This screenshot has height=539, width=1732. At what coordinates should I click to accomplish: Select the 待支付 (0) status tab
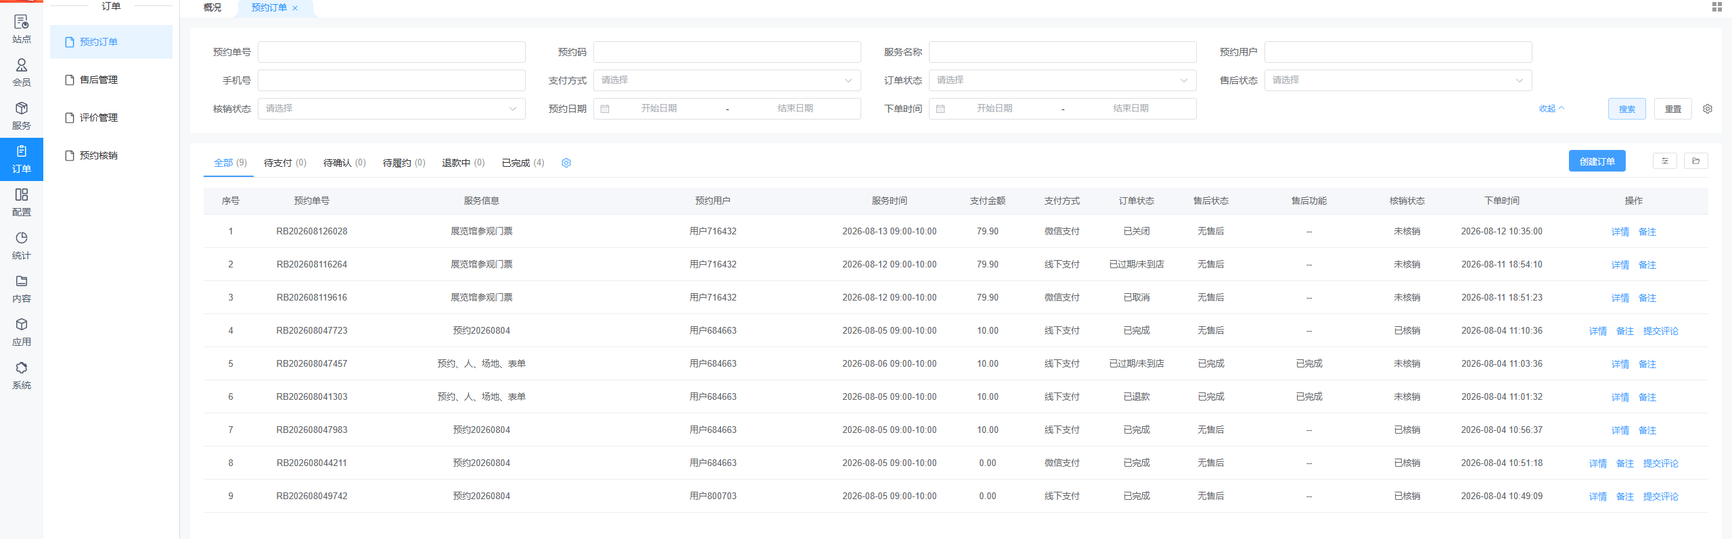pyautogui.click(x=285, y=163)
